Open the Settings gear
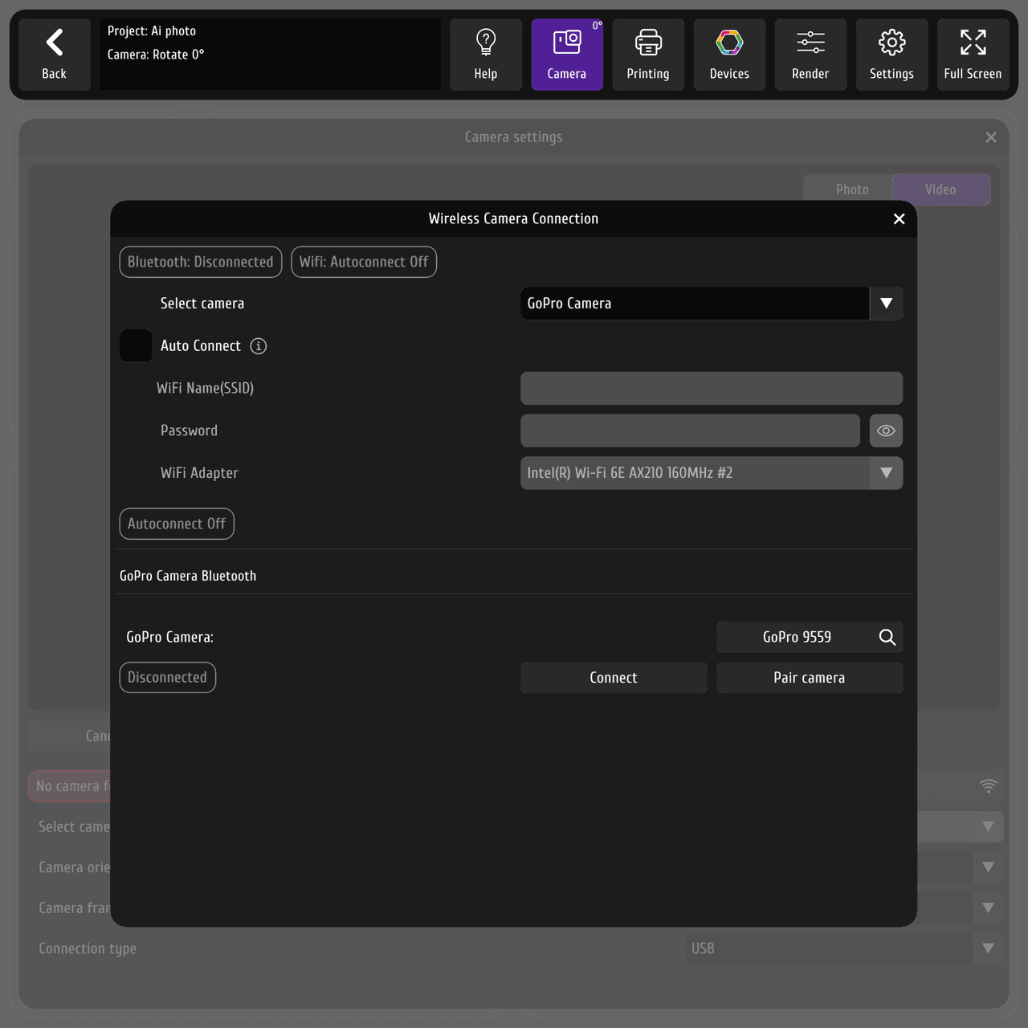This screenshot has height=1028, width=1028. point(891,55)
